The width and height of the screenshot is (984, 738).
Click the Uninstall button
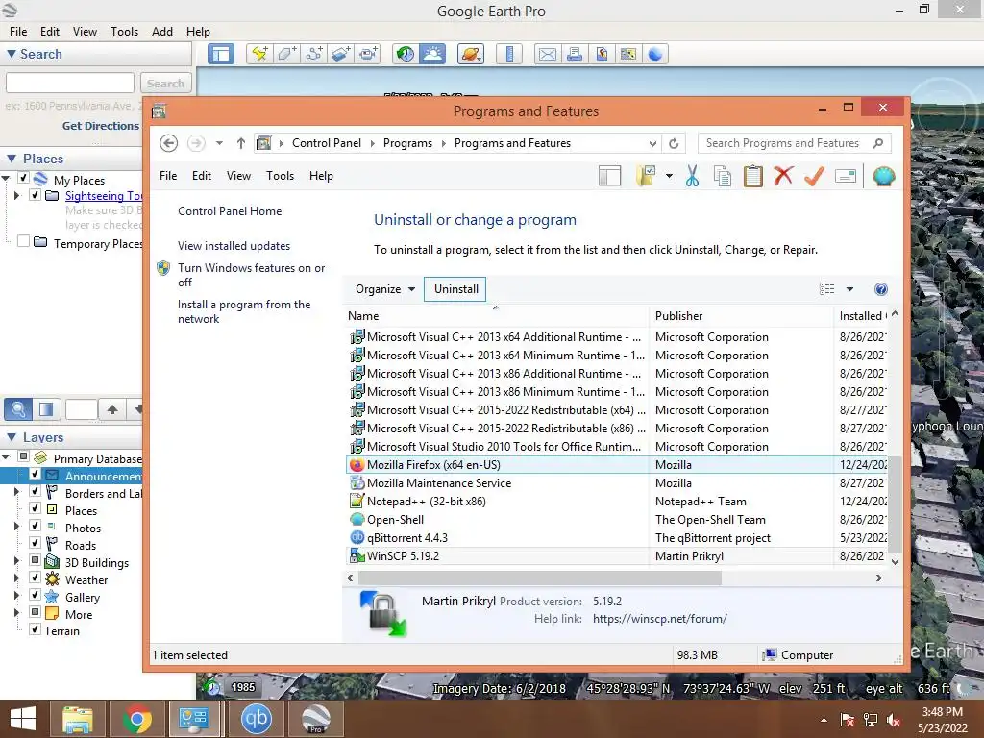pyautogui.click(x=455, y=289)
